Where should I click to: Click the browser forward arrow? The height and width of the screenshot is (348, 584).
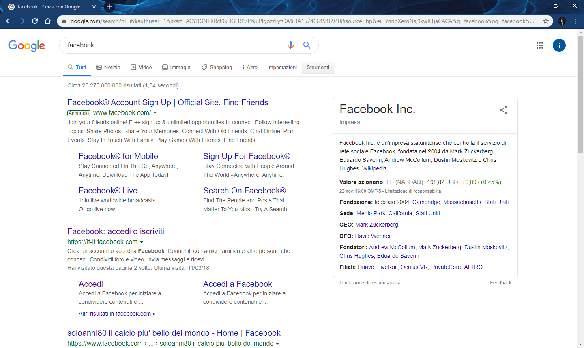(22, 21)
